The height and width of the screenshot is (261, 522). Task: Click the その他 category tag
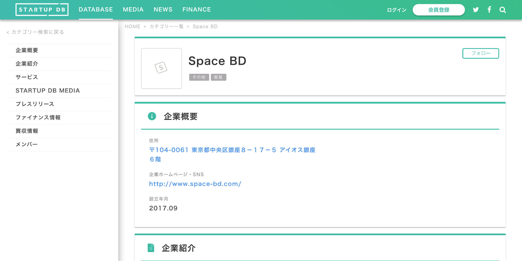[199, 77]
